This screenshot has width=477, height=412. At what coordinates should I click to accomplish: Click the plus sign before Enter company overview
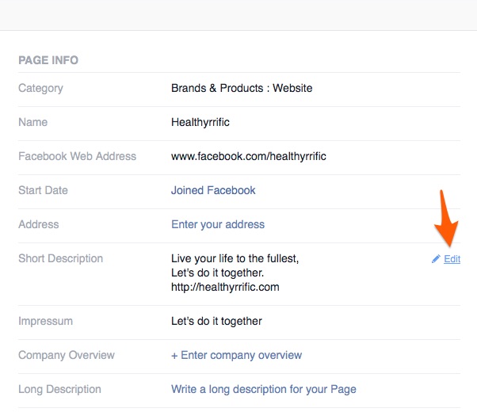point(174,356)
